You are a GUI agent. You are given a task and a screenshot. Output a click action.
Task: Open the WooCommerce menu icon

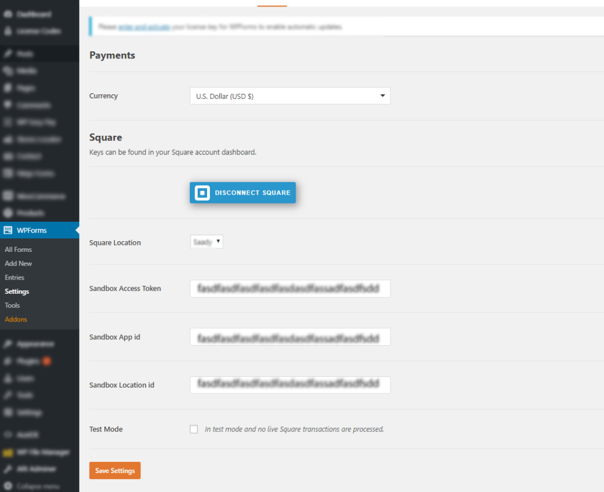point(7,195)
